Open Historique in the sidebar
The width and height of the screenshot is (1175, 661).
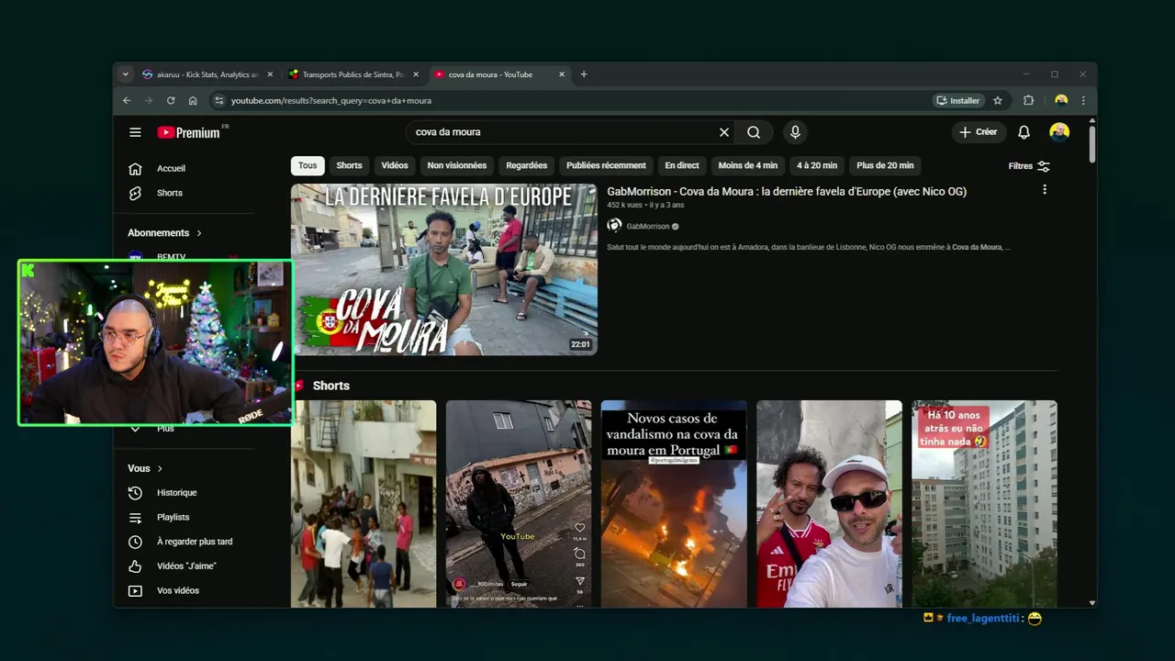(176, 493)
